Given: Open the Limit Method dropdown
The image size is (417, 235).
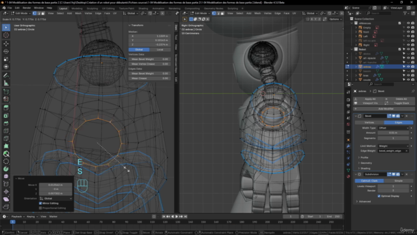Looking at the screenshot, I should 393,146.
